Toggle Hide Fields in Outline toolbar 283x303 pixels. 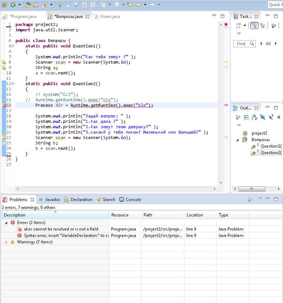point(263,117)
